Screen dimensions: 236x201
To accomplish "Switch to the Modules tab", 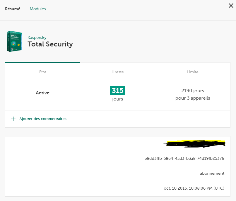I will (38, 9).
